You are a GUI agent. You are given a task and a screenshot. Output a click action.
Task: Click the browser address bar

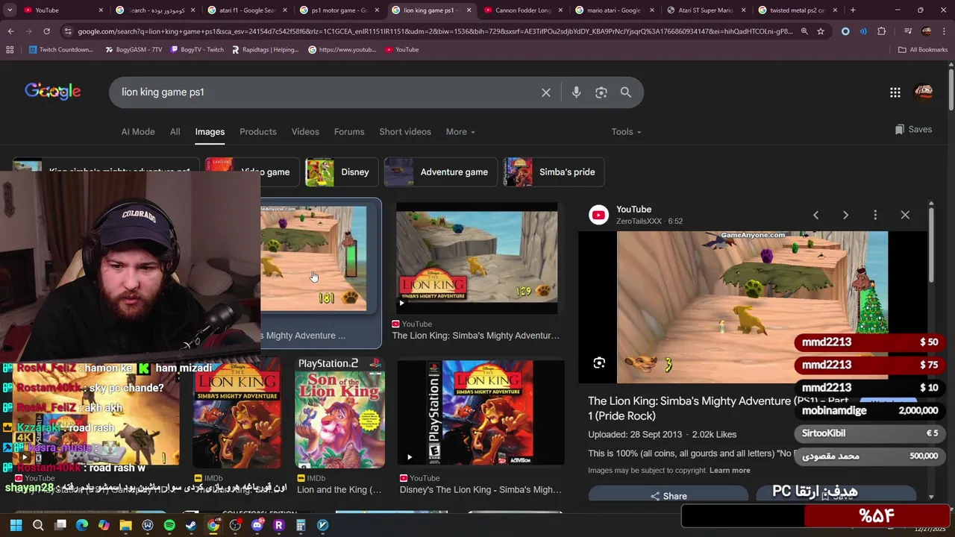(x=434, y=31)
